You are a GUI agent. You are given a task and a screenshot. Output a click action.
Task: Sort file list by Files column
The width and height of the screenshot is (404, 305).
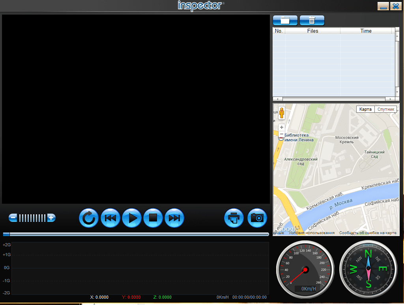point(313,31)
